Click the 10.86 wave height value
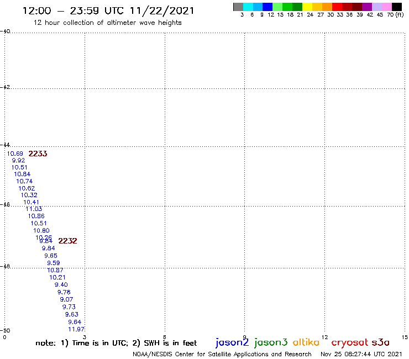 (36, 216)
